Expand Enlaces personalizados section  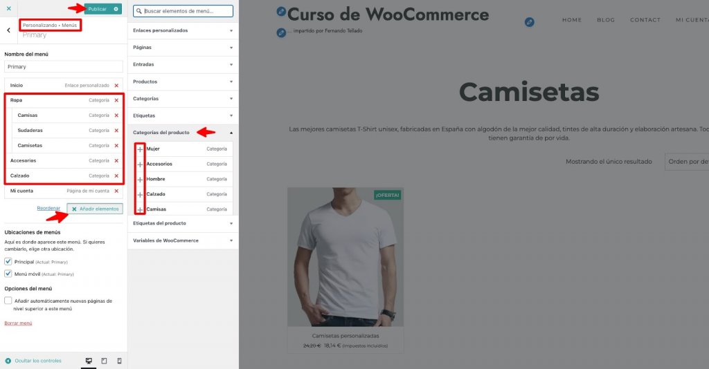tap(183, 30)
